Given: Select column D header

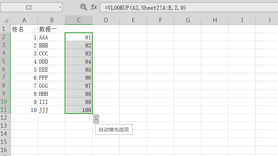Looking at the screenshot, I should [106, 20].
